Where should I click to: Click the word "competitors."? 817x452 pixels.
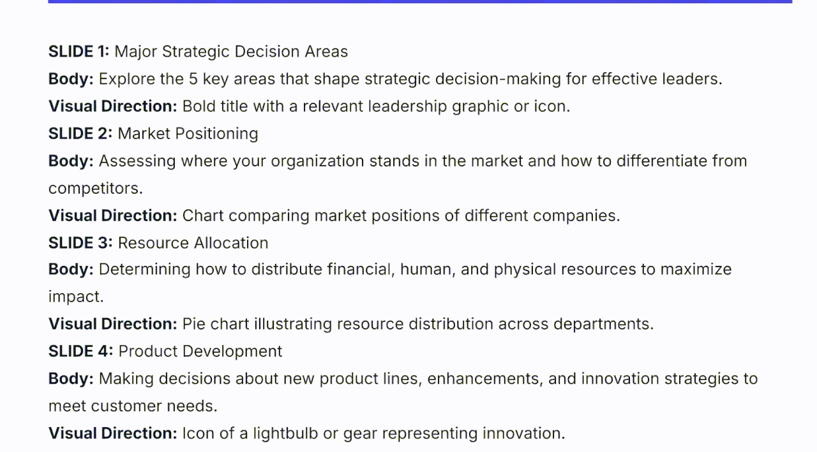click(x=96, y=188)
